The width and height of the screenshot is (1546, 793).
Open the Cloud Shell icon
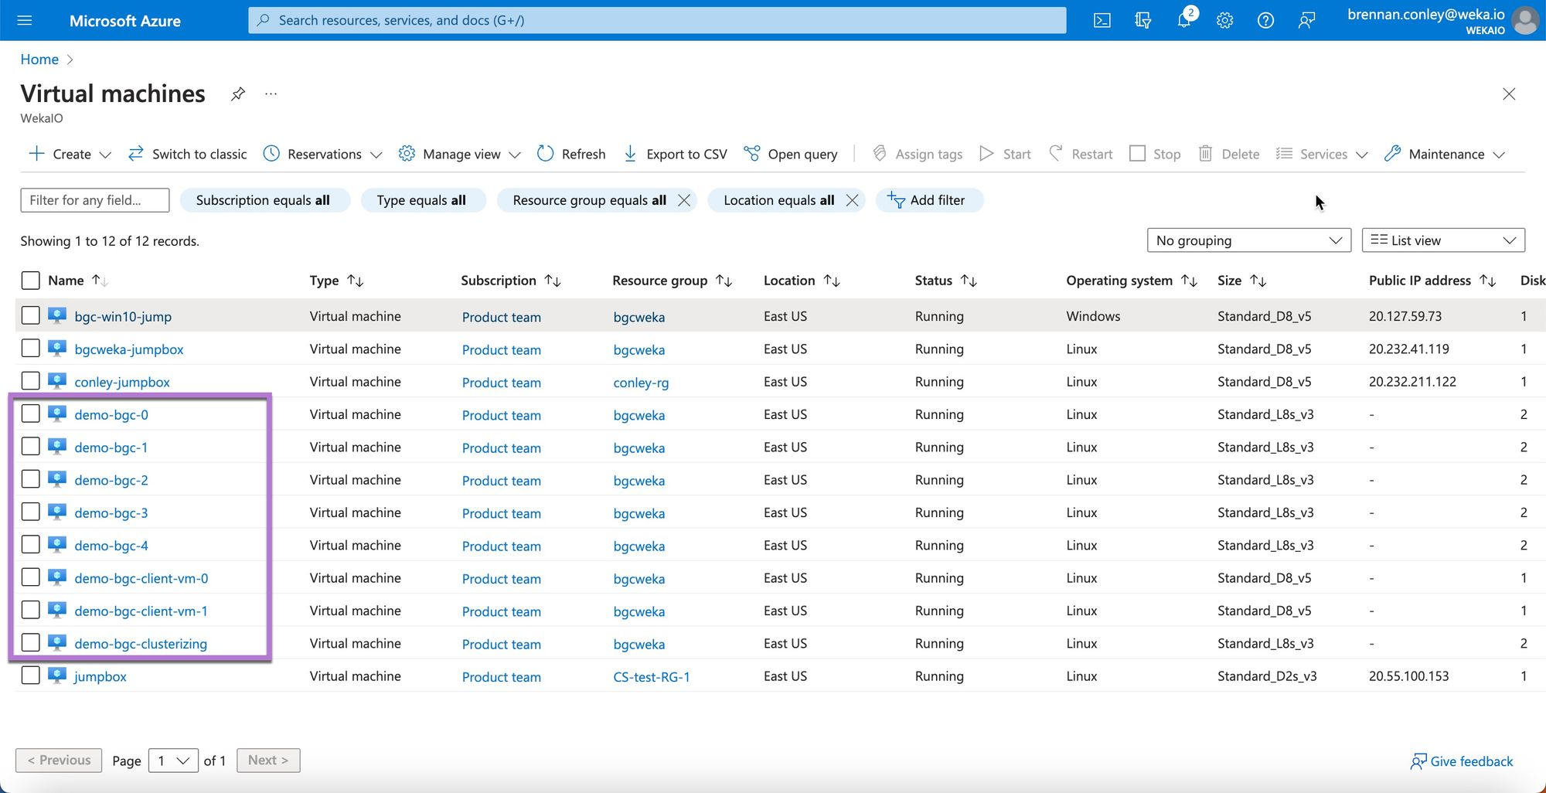click(x=1102, y=21)
